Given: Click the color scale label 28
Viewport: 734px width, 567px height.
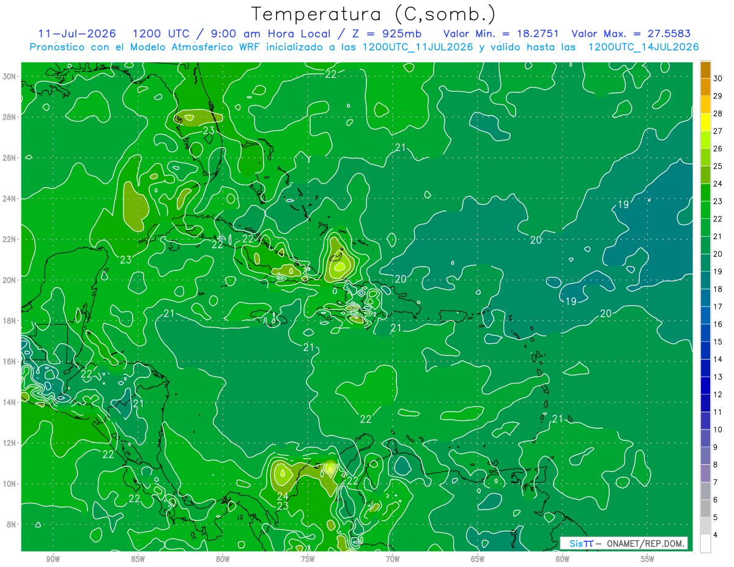Looking at the screenshot, I should click(718, 114).
